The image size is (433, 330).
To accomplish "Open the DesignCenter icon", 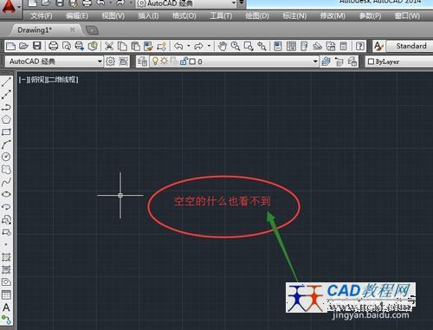I will click(291, 46).
